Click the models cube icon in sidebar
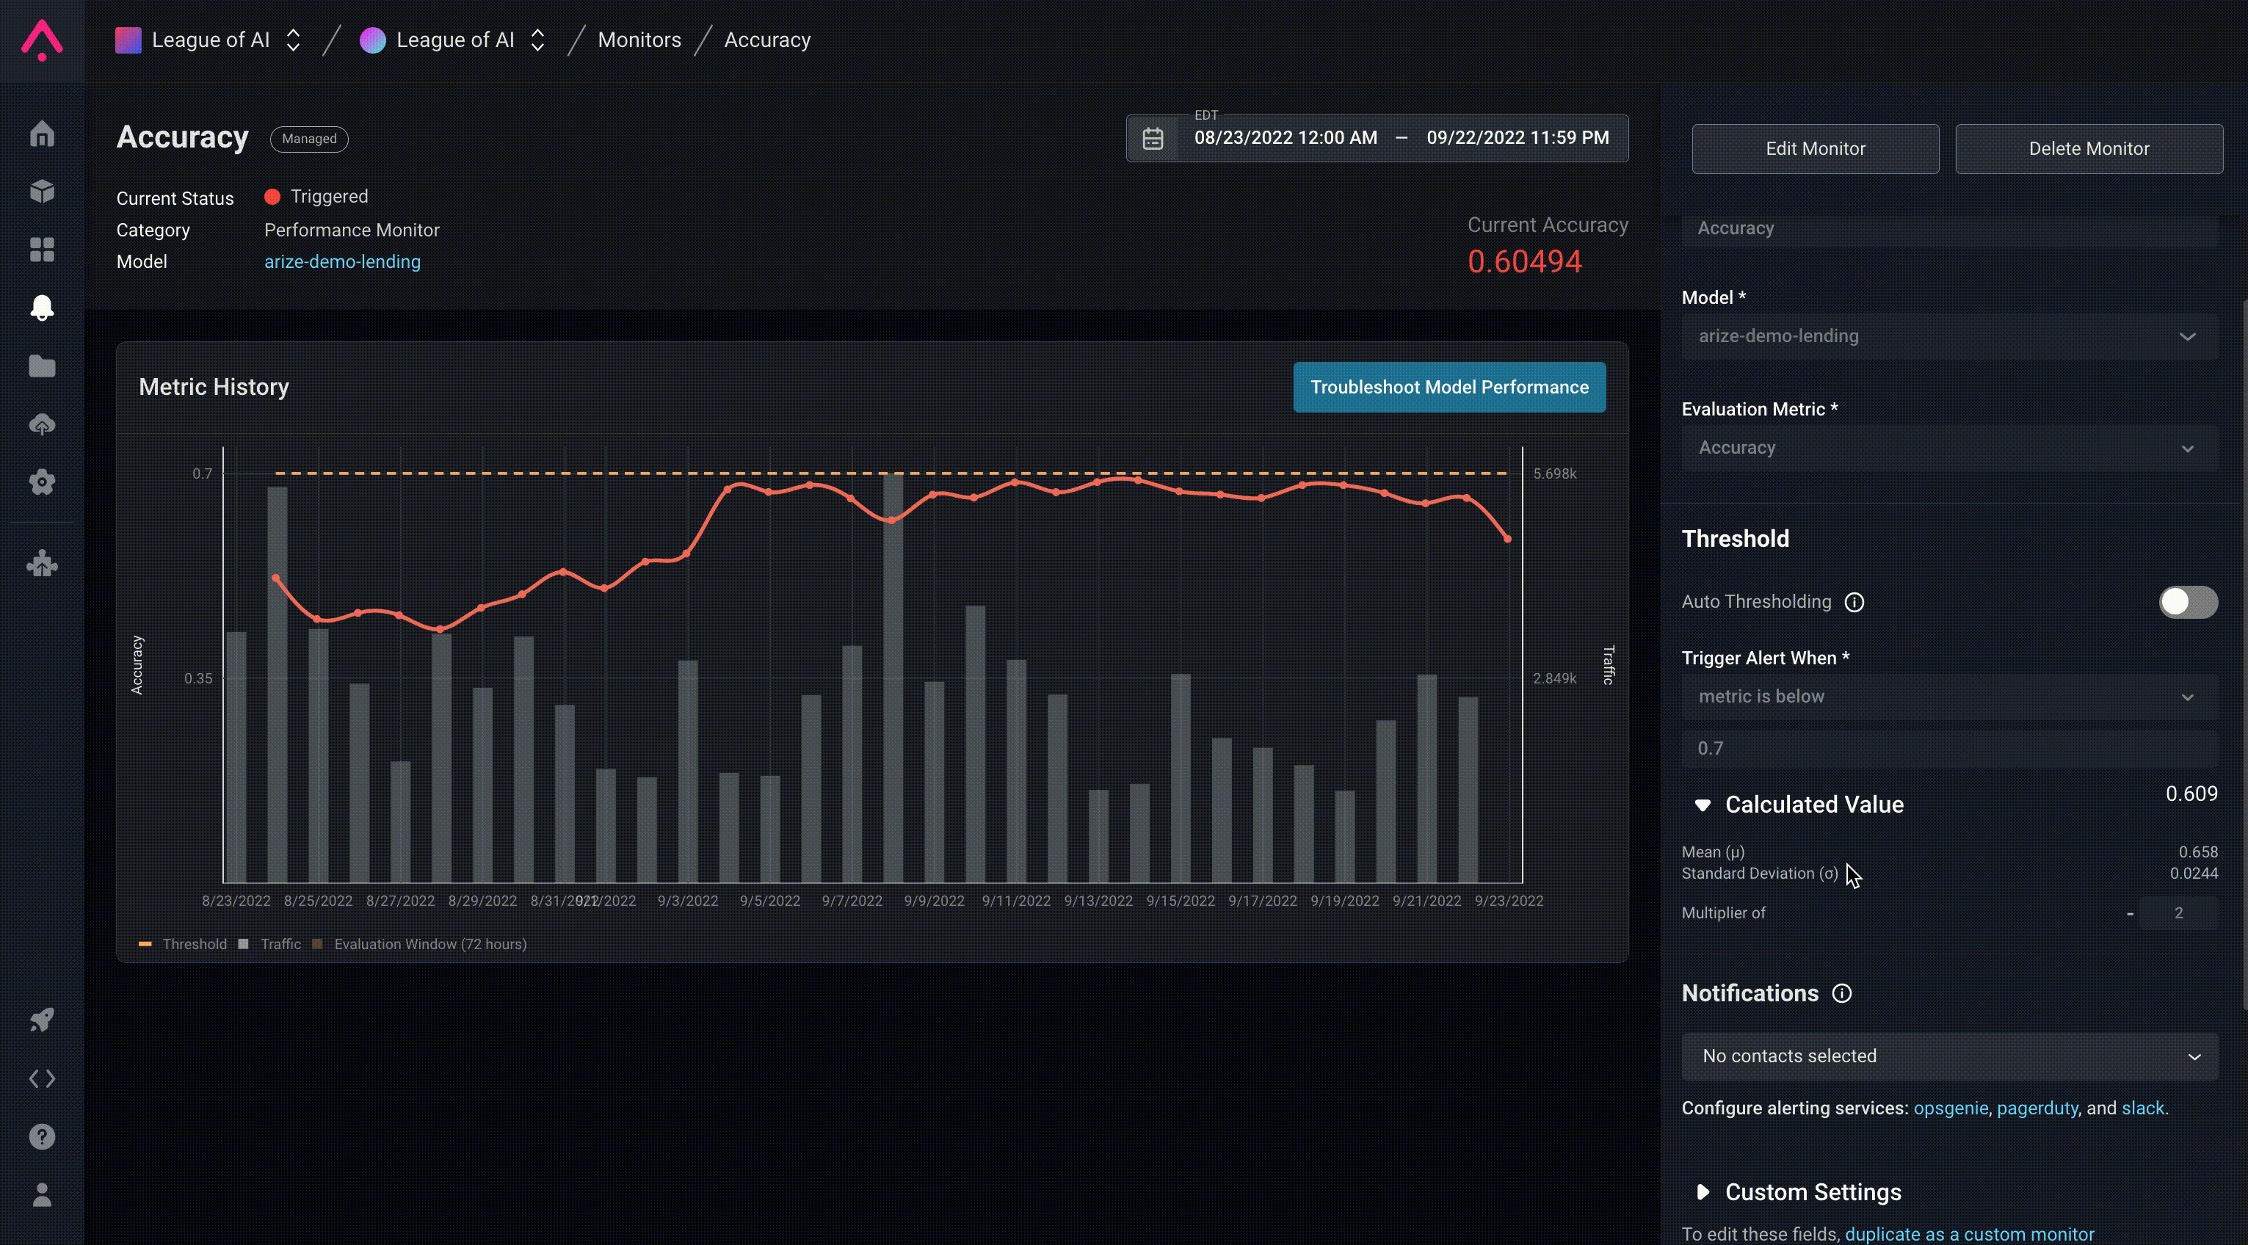The image size is (2248, 1245). 42,191
